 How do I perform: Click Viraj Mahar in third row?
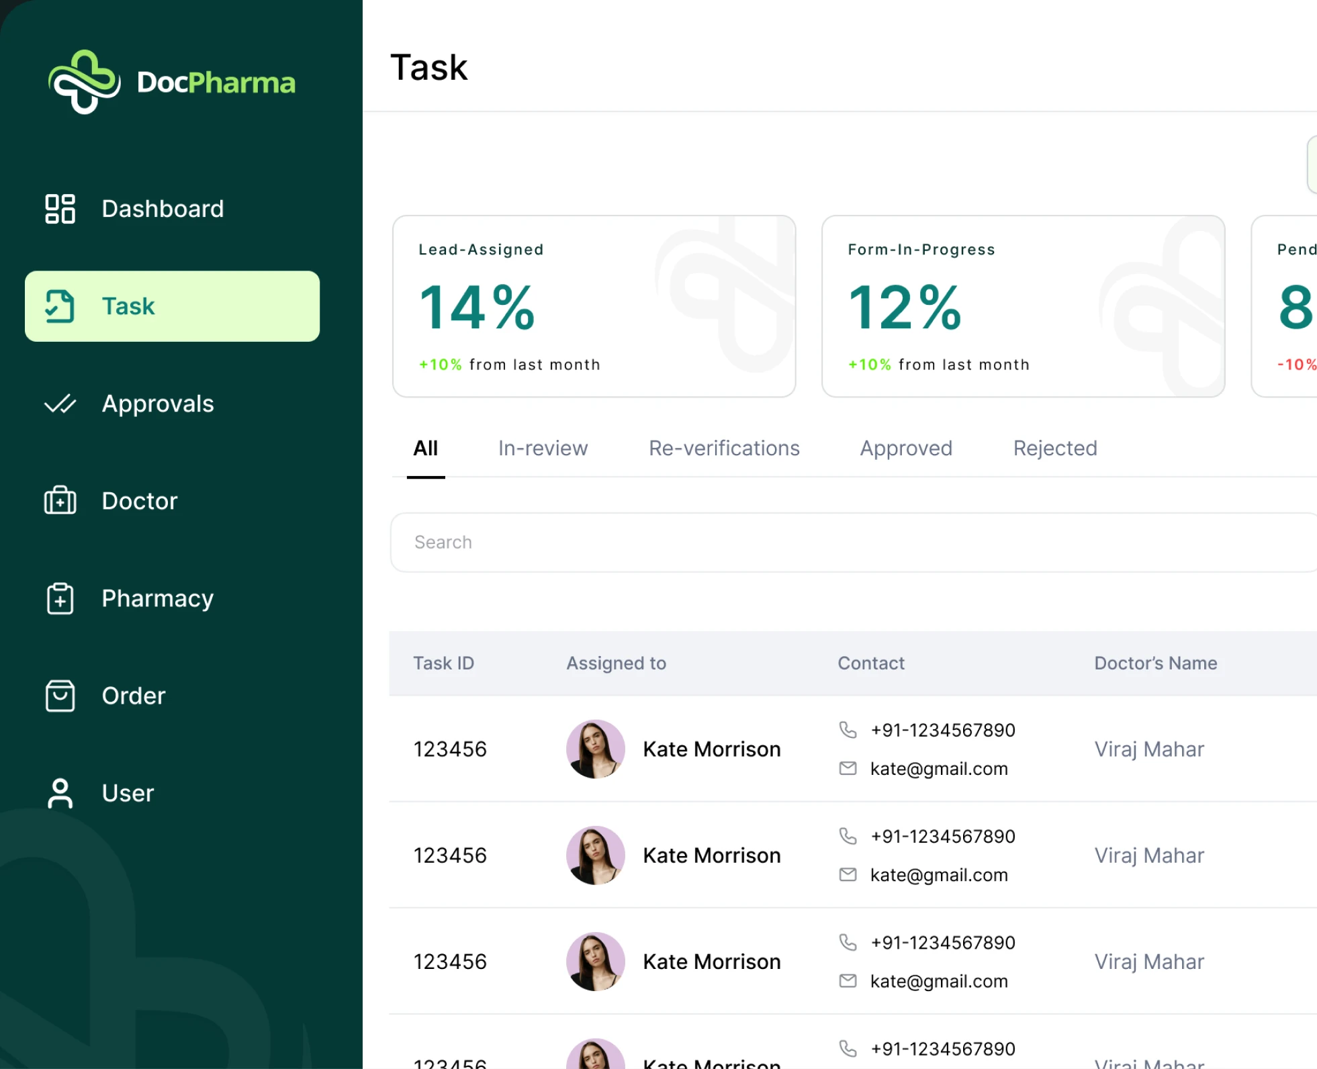[1150, 962]
